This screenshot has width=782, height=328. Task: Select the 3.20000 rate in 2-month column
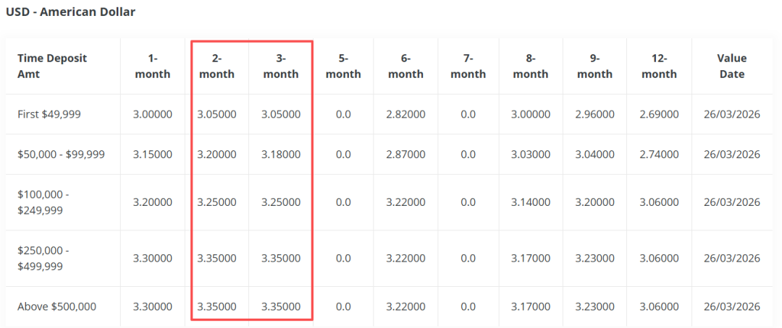(216, 155)
